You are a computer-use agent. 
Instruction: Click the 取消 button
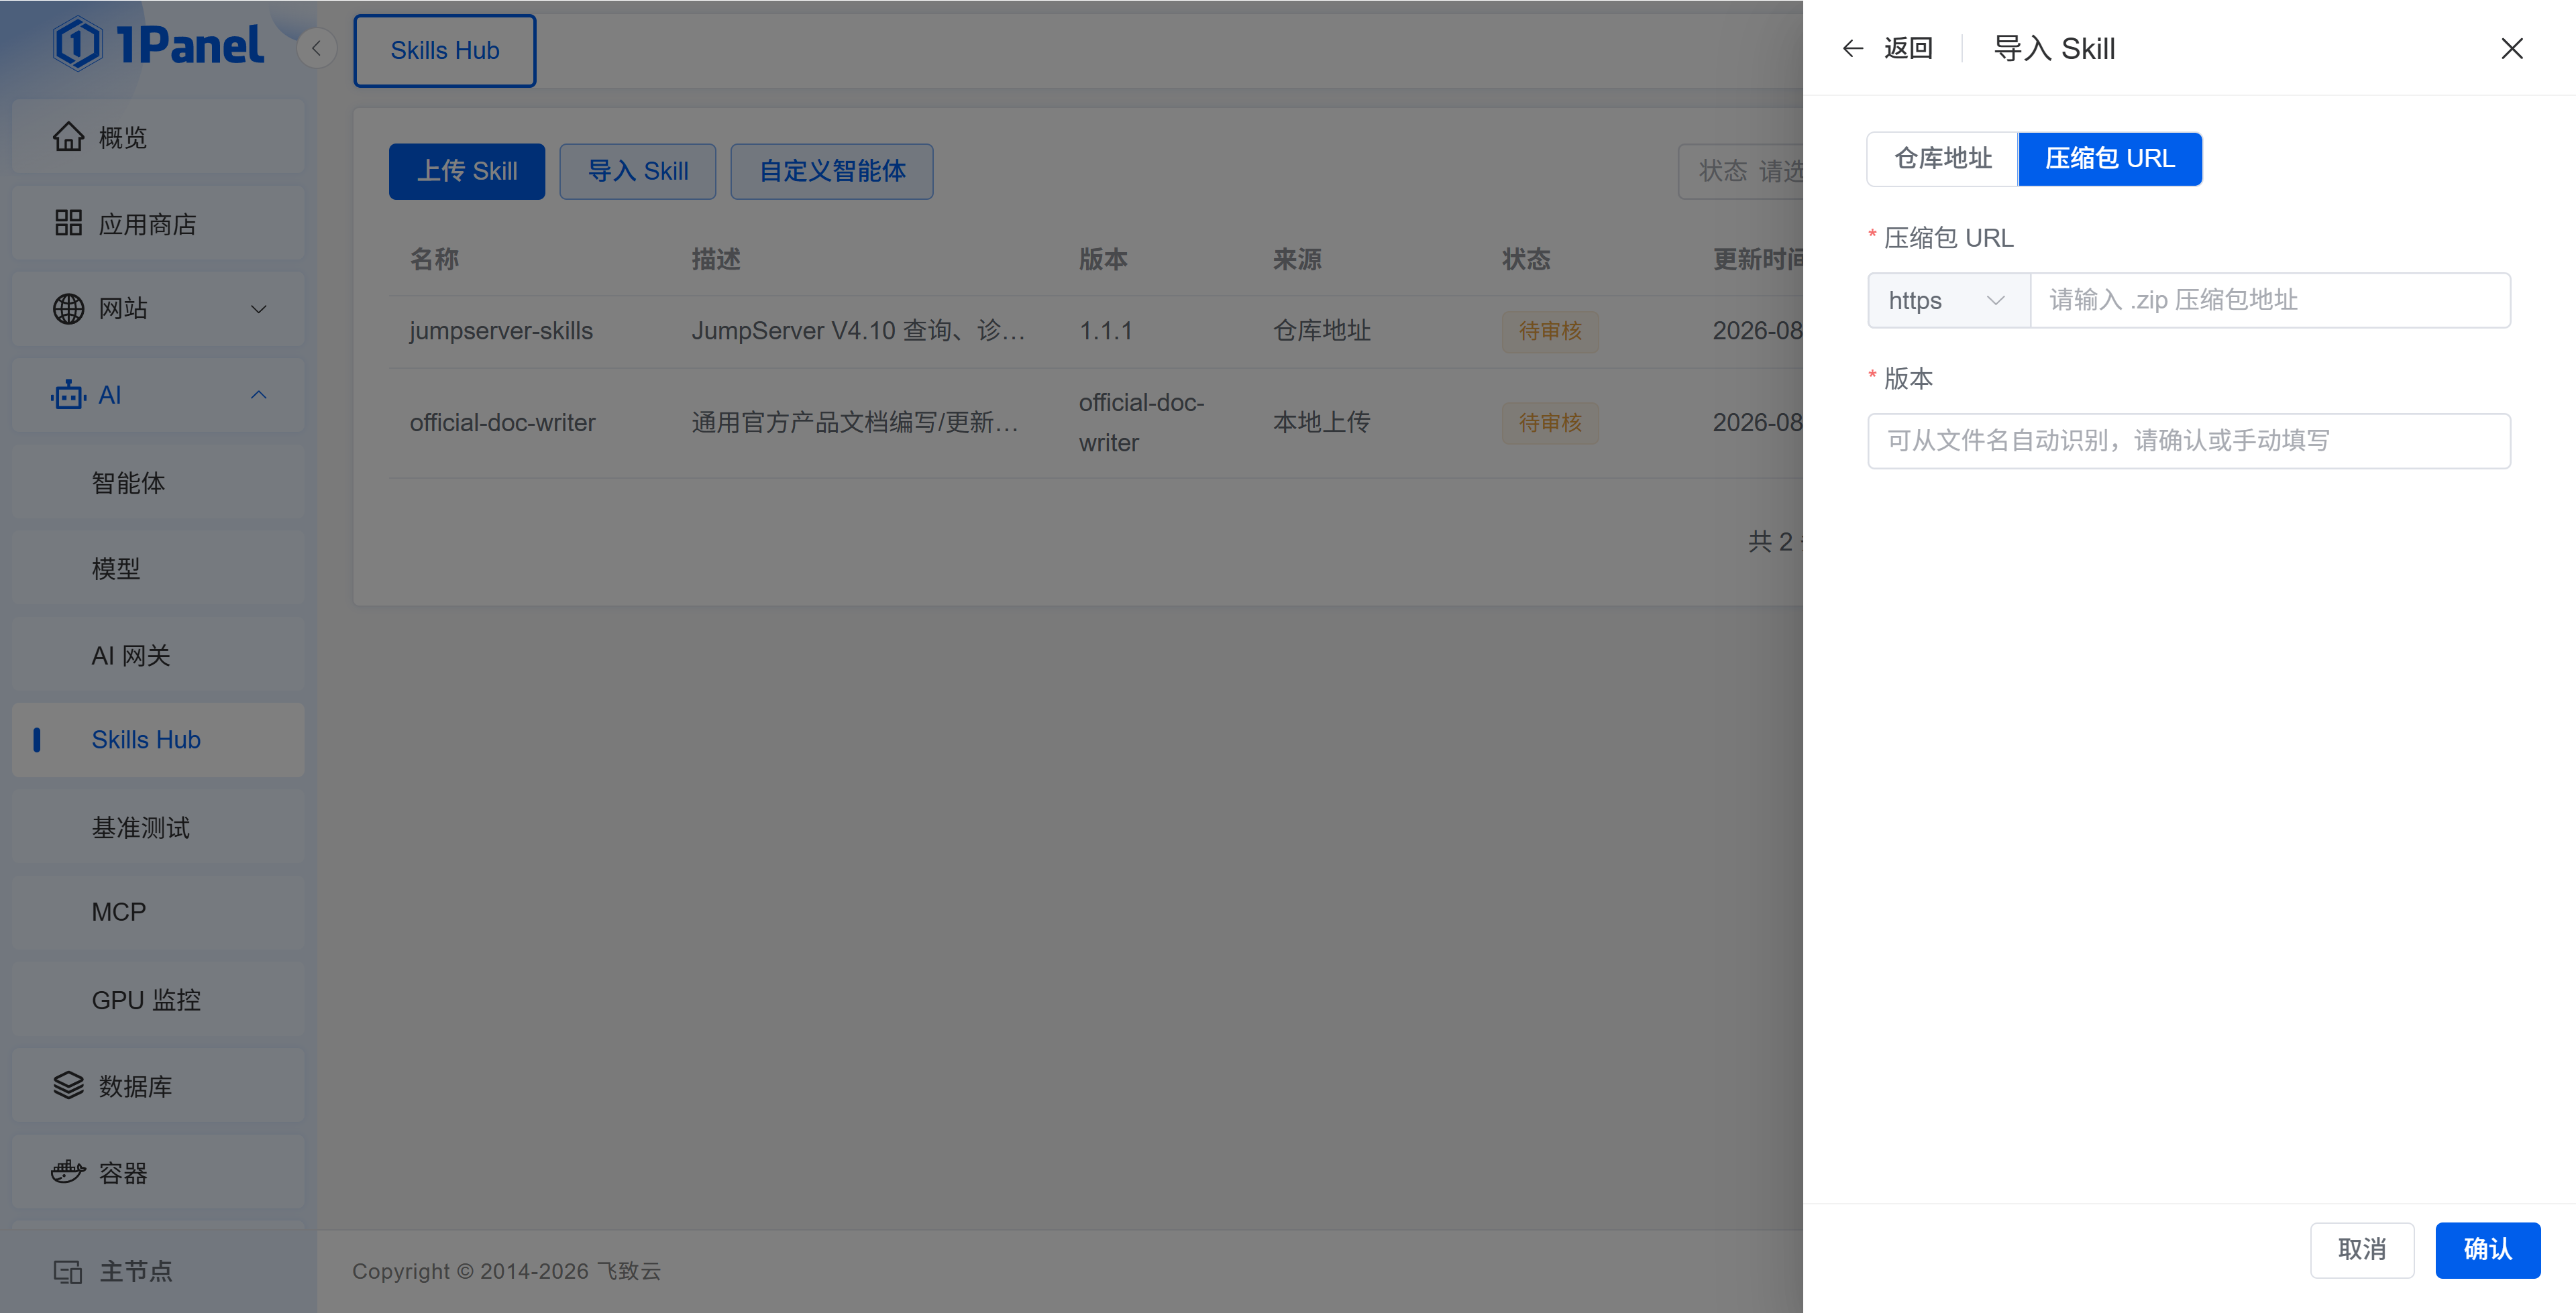(2362, 1249)
